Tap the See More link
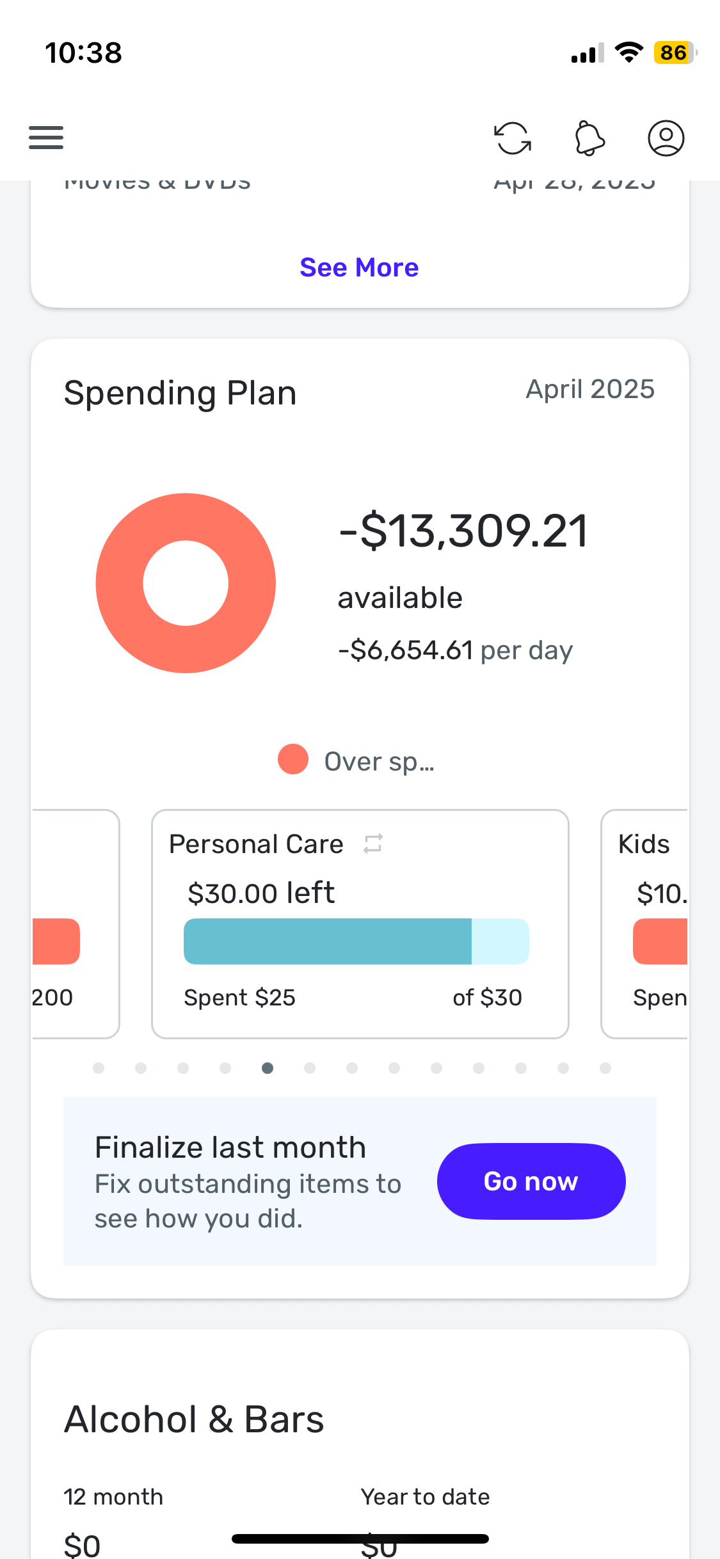 (x=360, y=268)
